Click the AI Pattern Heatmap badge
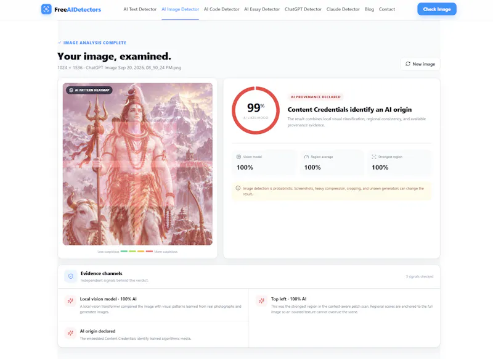The width and height of the screenshot is (493, 359). pyautogui.click(x=89, y=90)
